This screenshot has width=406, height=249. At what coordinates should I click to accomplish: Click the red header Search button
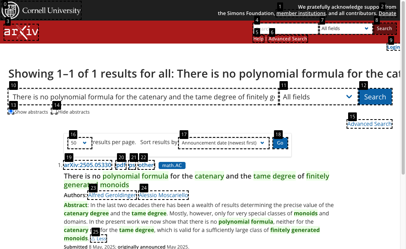pos(385,29)
